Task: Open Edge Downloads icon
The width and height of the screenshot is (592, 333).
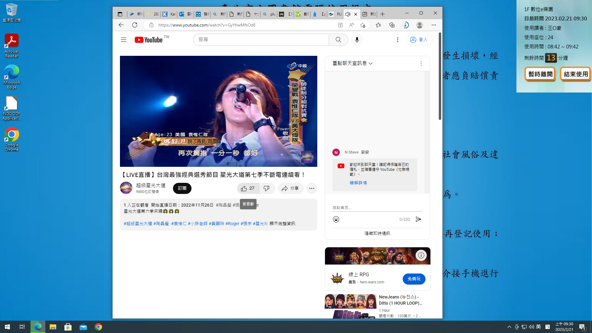Action: tap(406, 25)
